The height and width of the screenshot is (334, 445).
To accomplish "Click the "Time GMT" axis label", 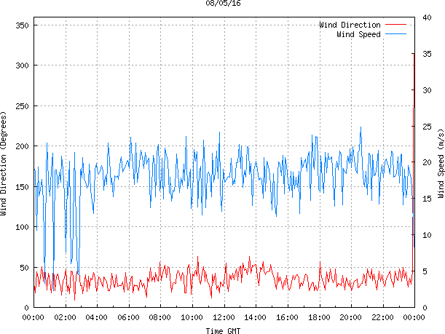I will [x=223, y=330].
